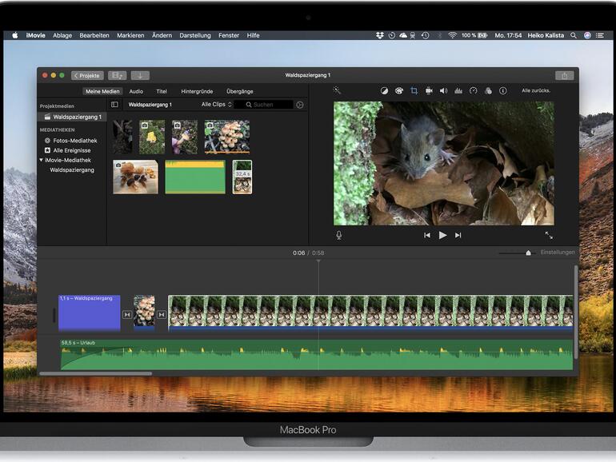The height and width of the screenshot is (462, 616).
Task: Open the Wi-Fi status menu
Action: [452, 35]
